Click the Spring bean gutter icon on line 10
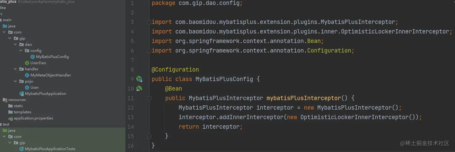The image size is (455, 152). tap(139, 89)
